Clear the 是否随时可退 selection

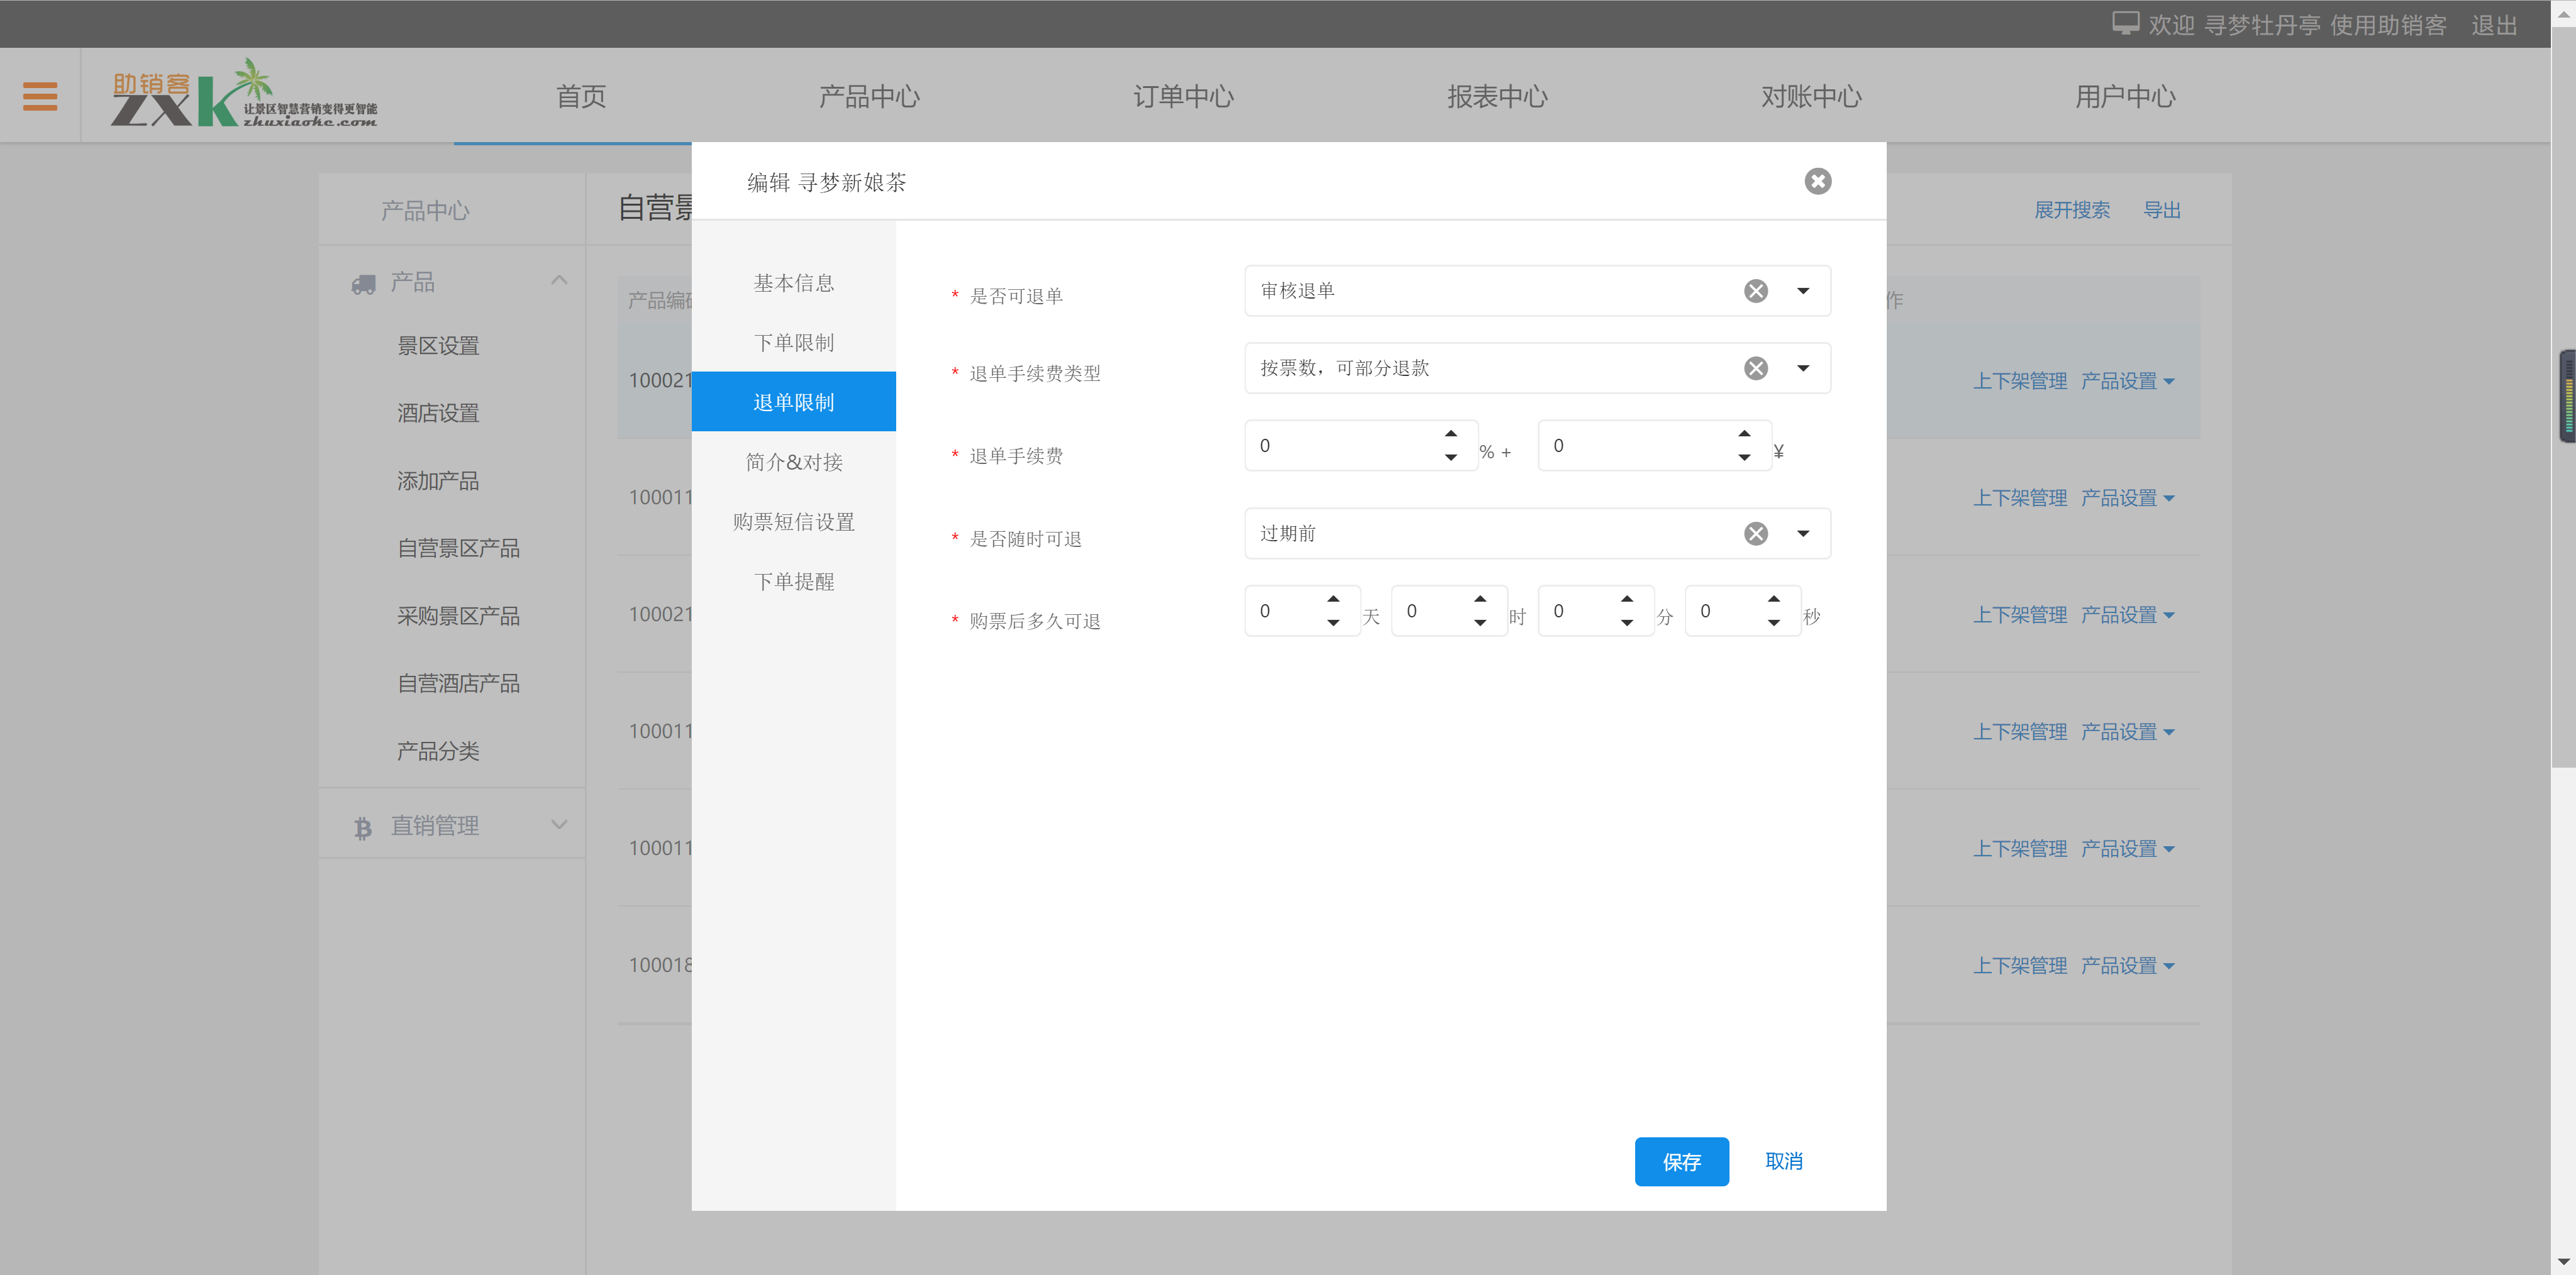(x=1755, y=533)
